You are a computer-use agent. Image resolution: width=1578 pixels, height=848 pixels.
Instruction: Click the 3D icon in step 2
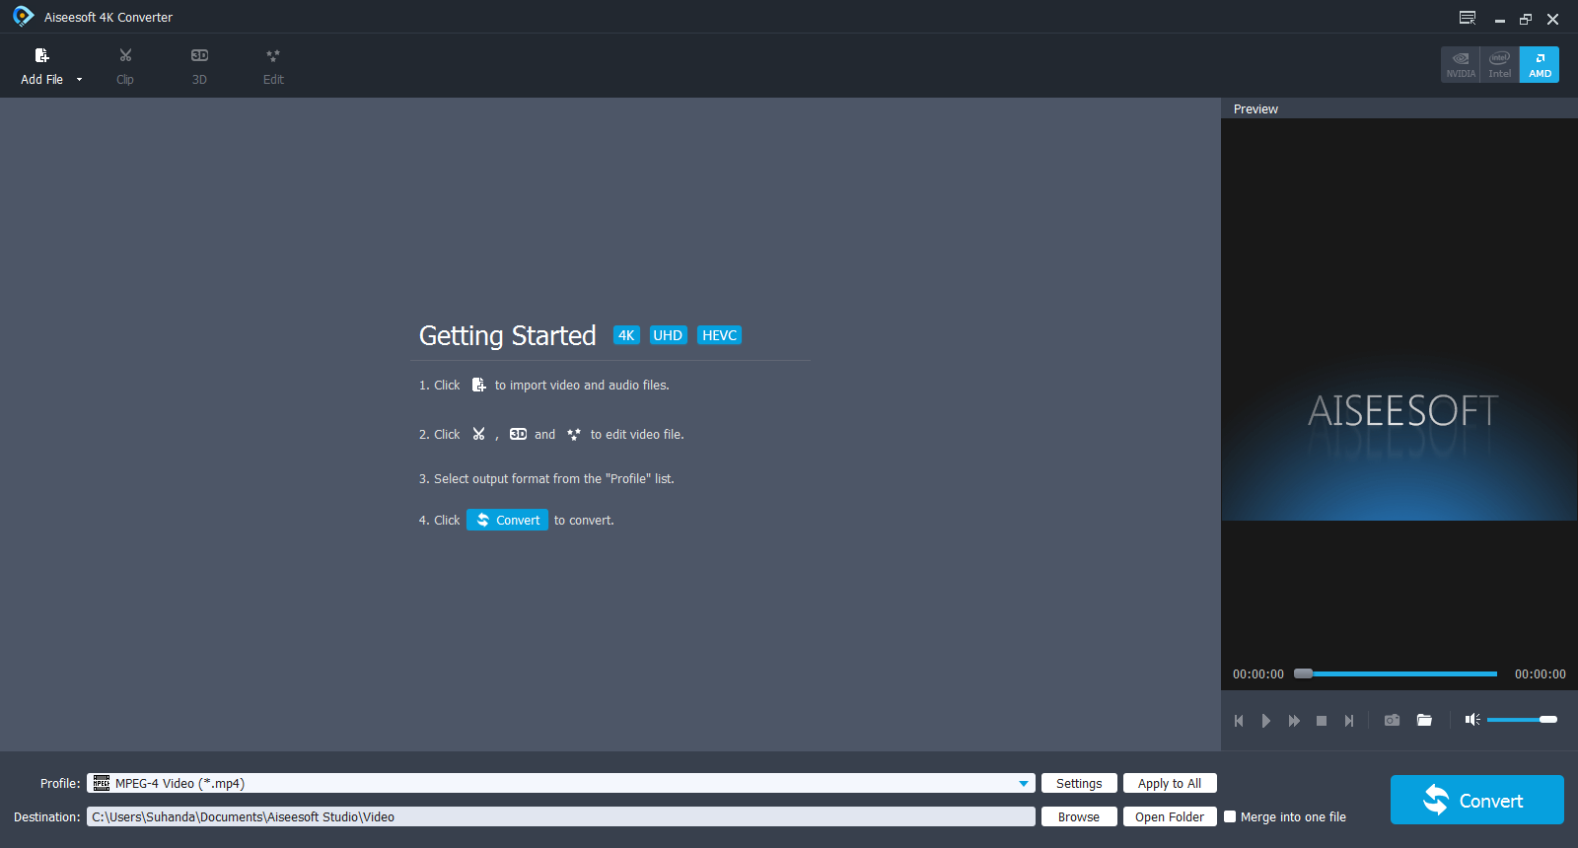pyautogui.click(x=518, y=434)
